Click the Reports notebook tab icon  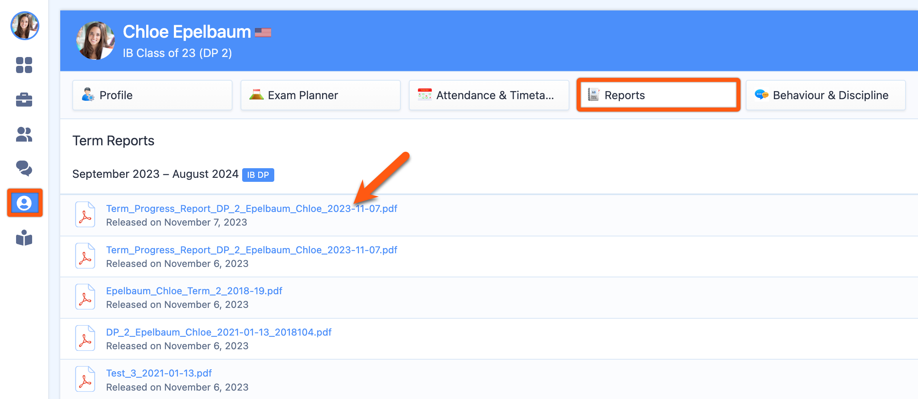pyautogui.click(x=593, y=94)
